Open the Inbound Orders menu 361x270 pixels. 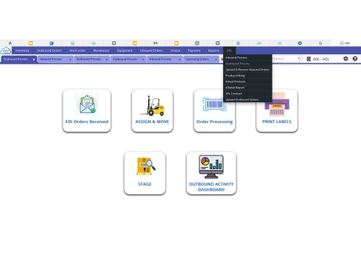[x=152, y=50]
